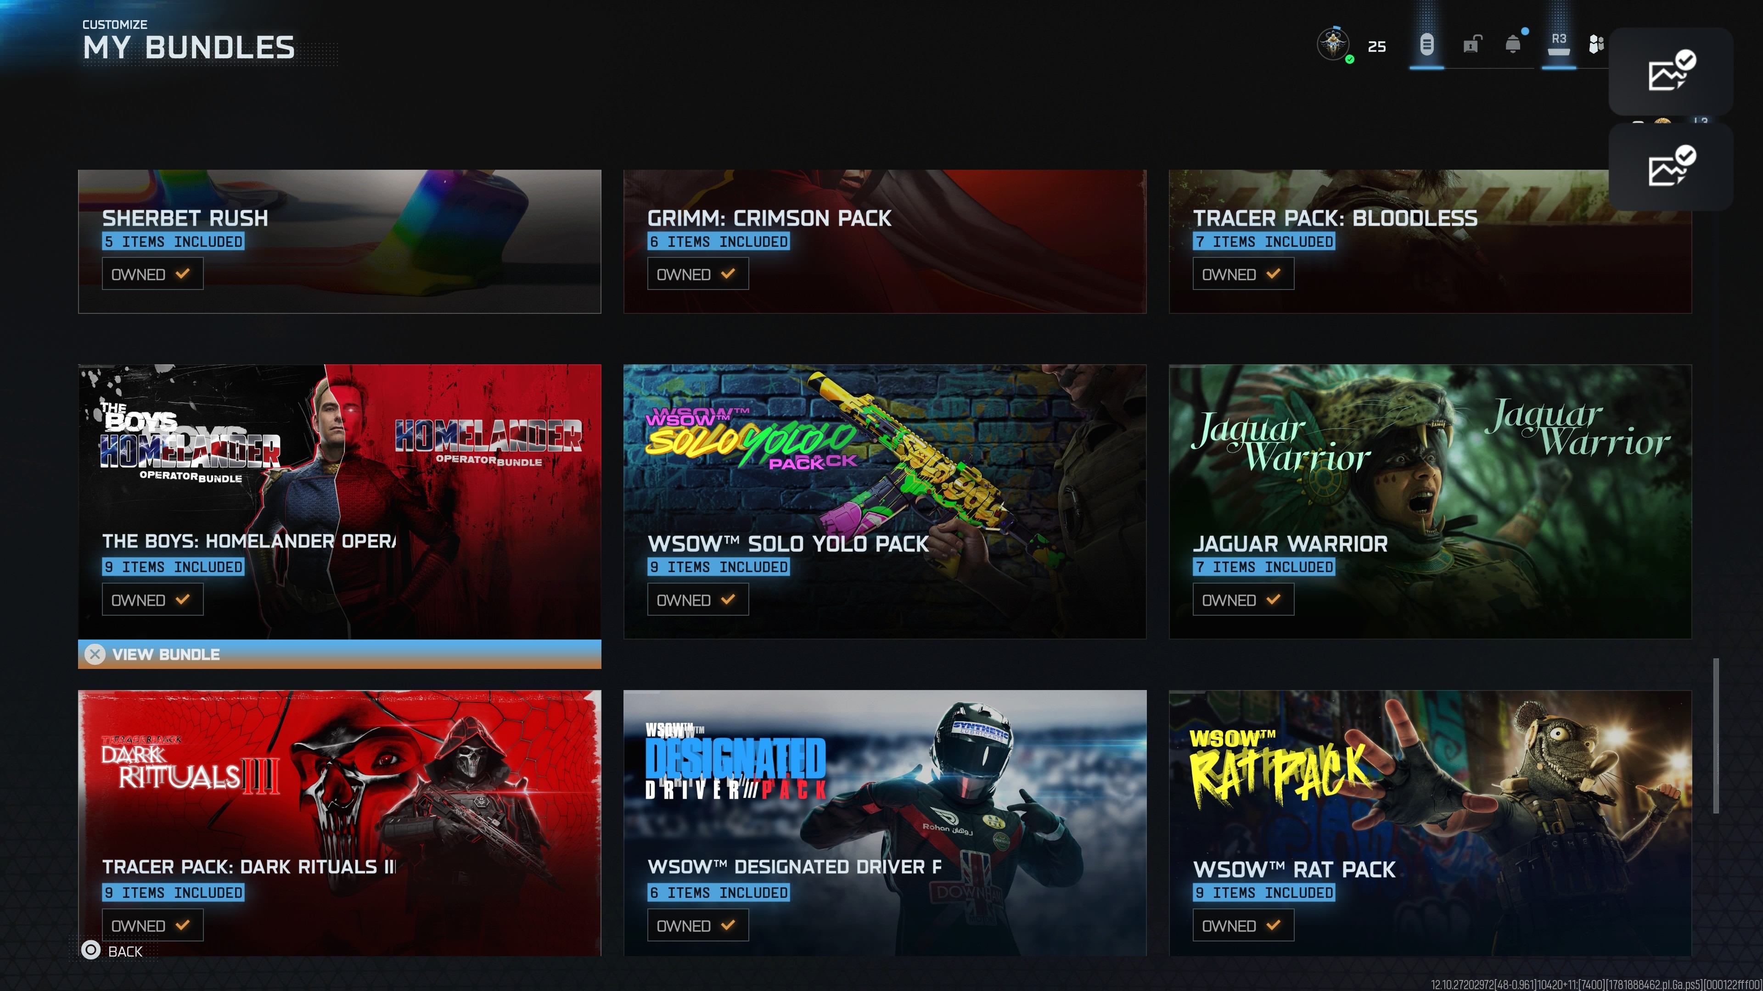1763x991 pixels.
Task: Click Owned on WSOW Solo Yolo Pack
Action: tap(698, 600)
